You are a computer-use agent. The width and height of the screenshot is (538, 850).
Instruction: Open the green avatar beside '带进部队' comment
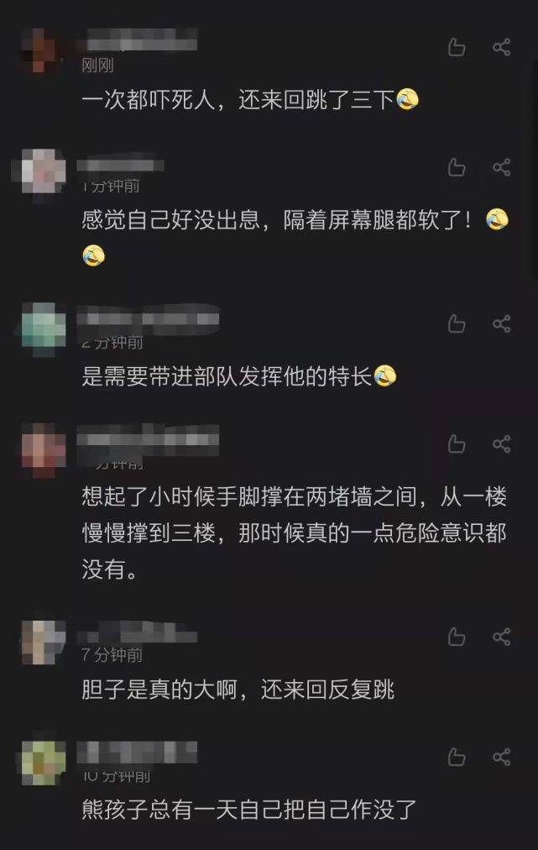44,327
